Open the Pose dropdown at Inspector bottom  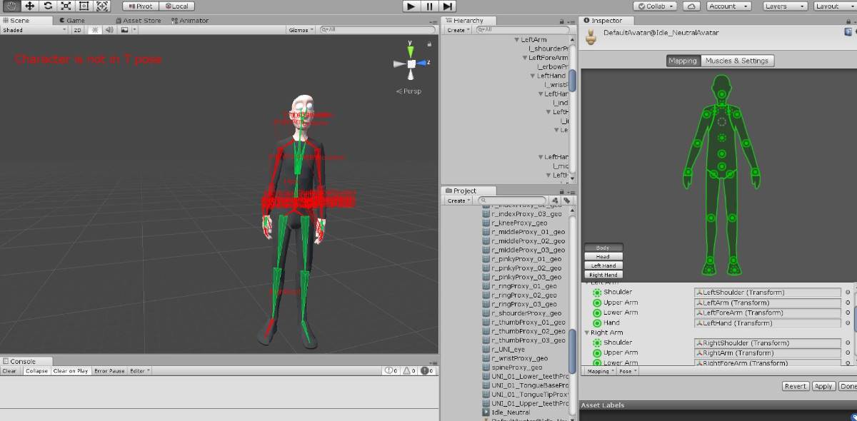click(628, 371)
